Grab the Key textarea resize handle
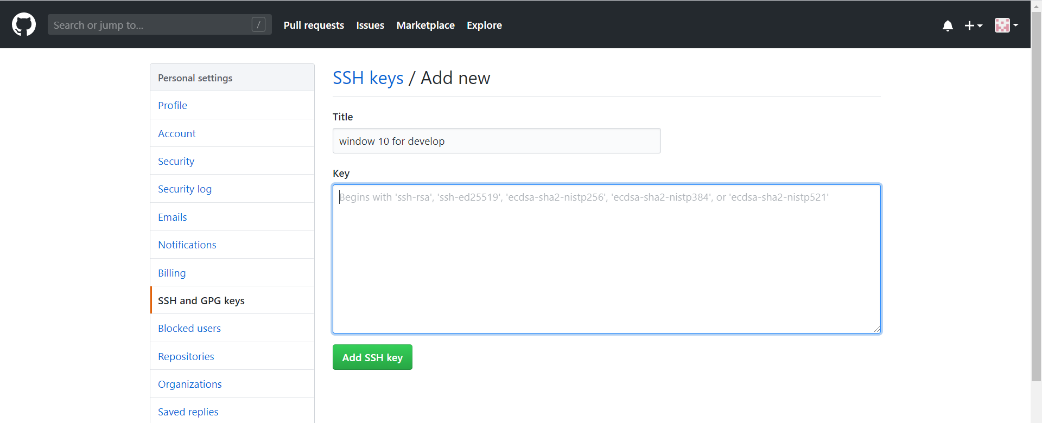The image size is (1042, 423). coord(876,329)
